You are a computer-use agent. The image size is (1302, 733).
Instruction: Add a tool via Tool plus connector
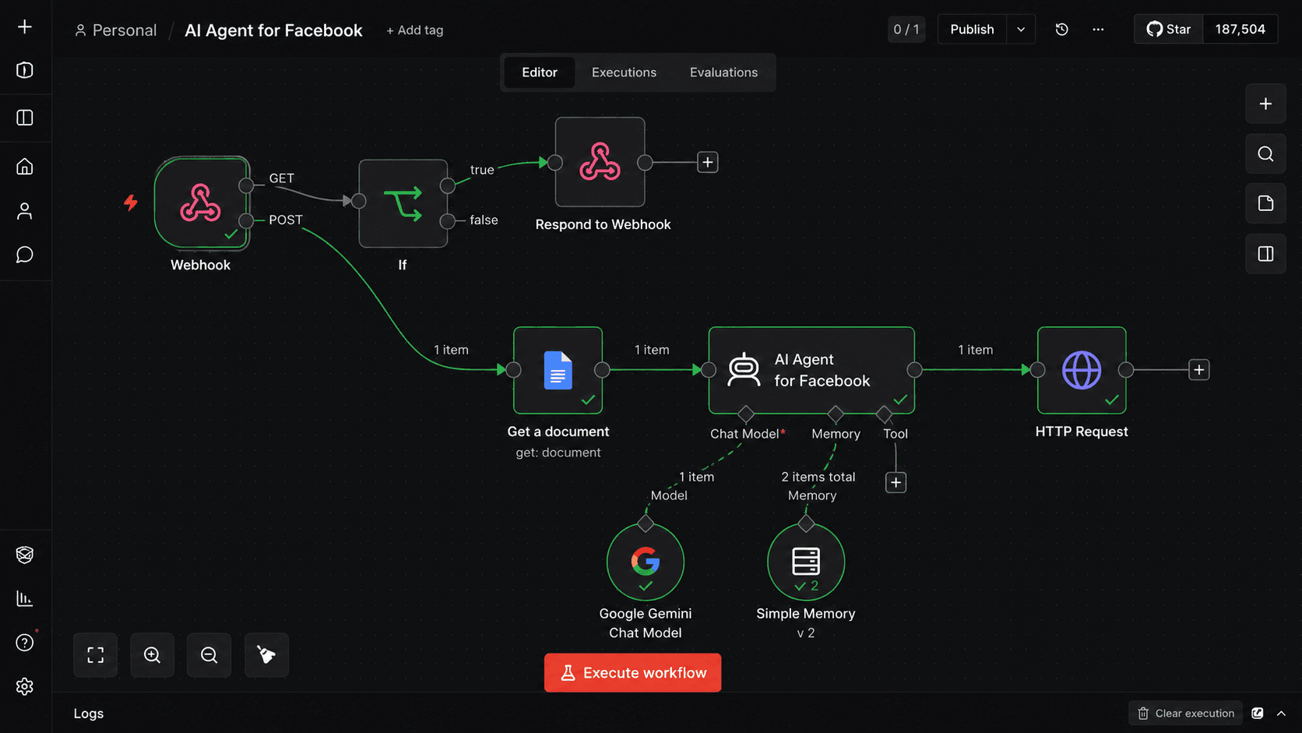click(x=896, y=483)
